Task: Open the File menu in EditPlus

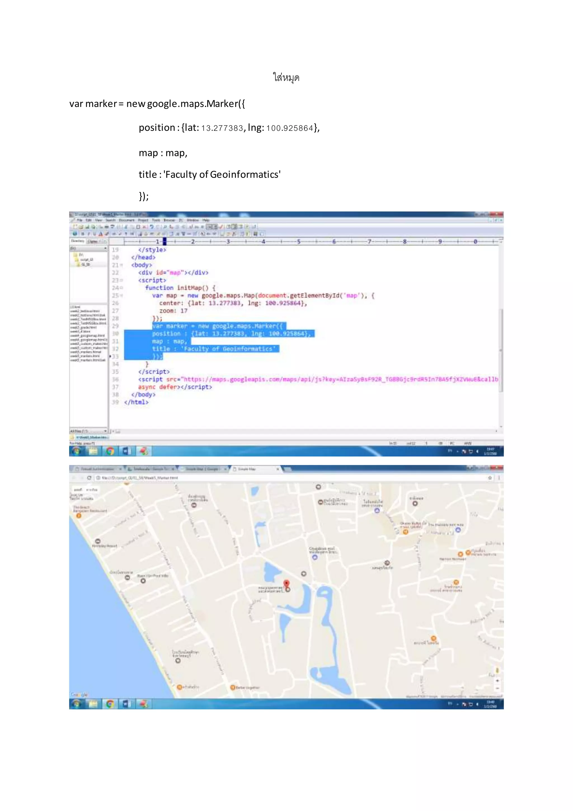Action: click(x=79, y=220)
